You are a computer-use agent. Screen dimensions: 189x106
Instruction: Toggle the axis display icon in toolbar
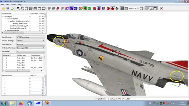151,9
